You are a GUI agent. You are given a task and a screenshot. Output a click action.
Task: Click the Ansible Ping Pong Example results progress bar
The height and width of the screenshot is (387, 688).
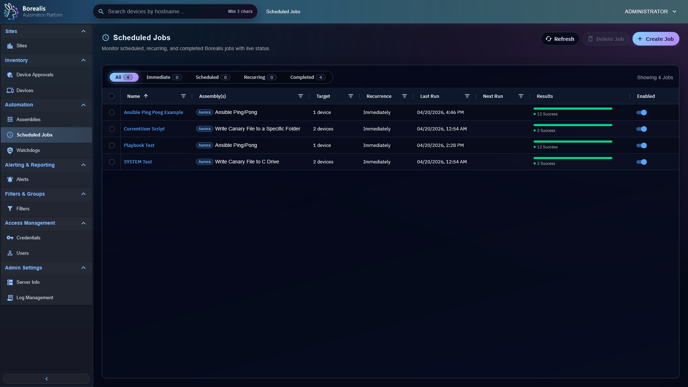pos(573,109)
